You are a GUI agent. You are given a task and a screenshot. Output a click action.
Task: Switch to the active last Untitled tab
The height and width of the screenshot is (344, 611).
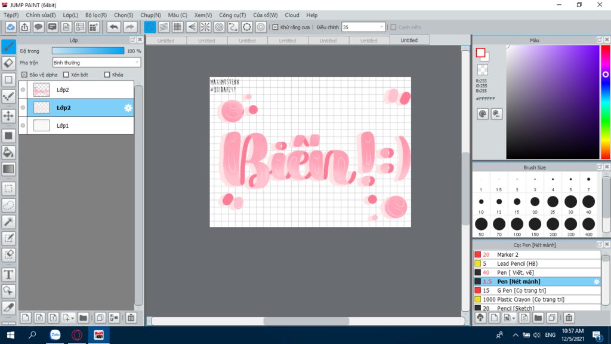coord(409,40)
